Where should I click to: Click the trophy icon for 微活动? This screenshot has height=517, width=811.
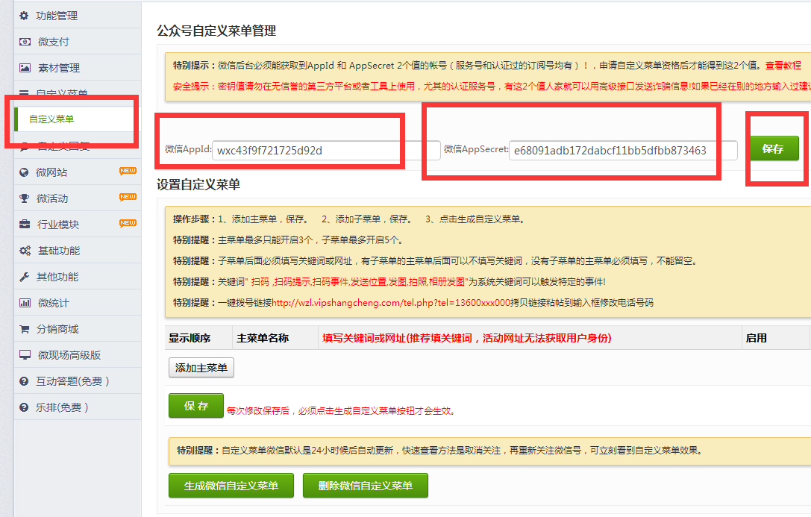click(25, 198)
